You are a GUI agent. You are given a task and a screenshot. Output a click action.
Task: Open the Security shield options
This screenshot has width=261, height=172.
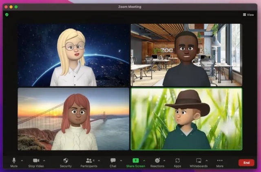(66, 162)
